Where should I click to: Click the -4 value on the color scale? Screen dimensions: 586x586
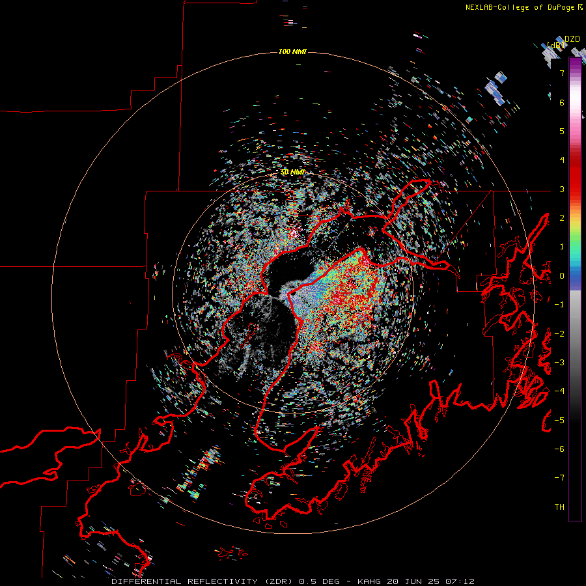tap(559, 391)
